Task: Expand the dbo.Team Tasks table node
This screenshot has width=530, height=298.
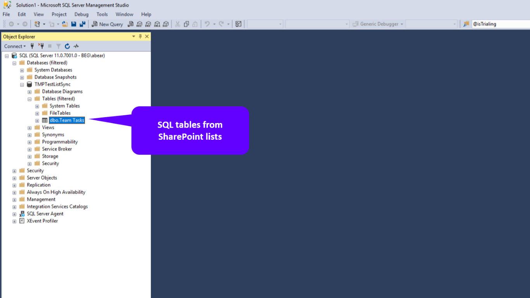Action: click(37, 120)
